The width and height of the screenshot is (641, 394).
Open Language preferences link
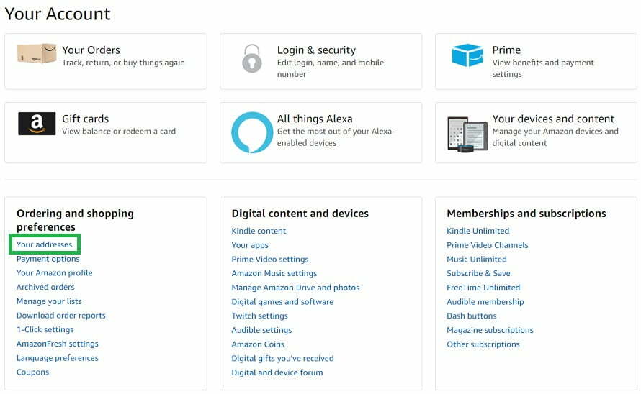point(57,358)
